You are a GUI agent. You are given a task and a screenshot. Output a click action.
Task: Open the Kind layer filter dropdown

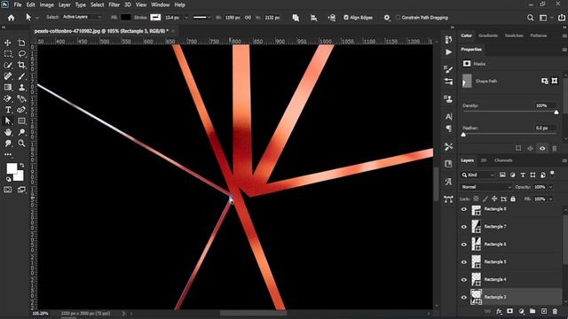point(477,175)
